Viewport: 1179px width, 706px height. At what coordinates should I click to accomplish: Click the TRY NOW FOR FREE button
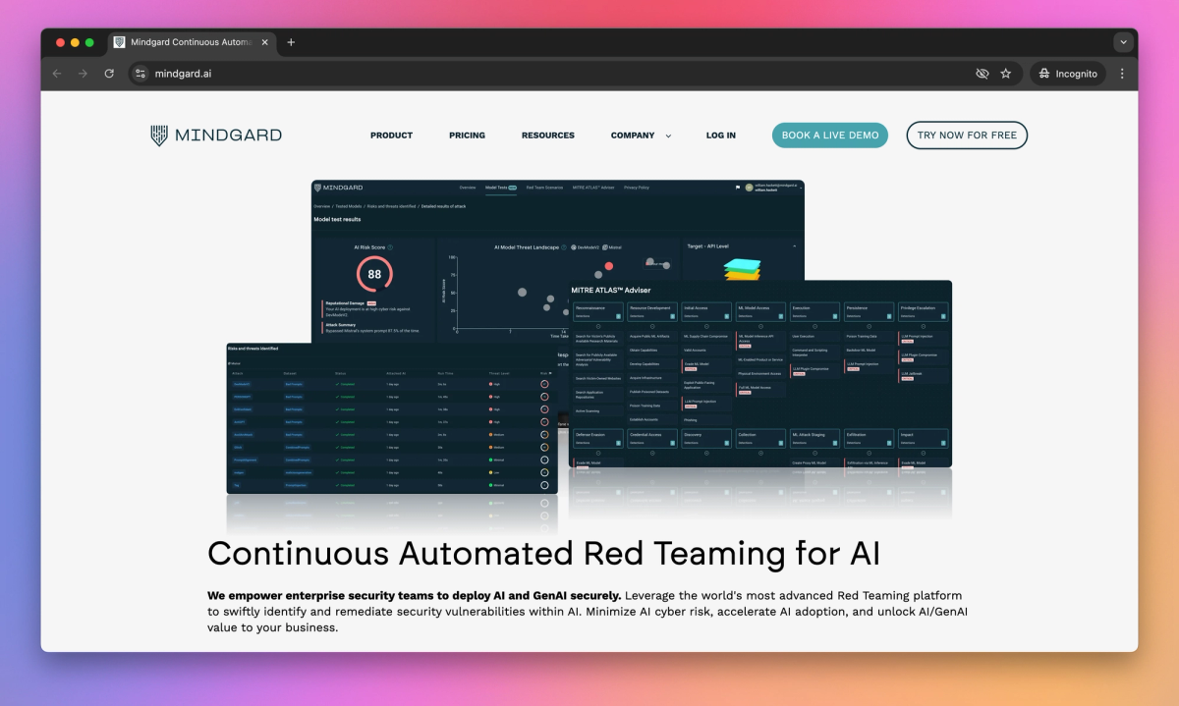click(967, 136)
